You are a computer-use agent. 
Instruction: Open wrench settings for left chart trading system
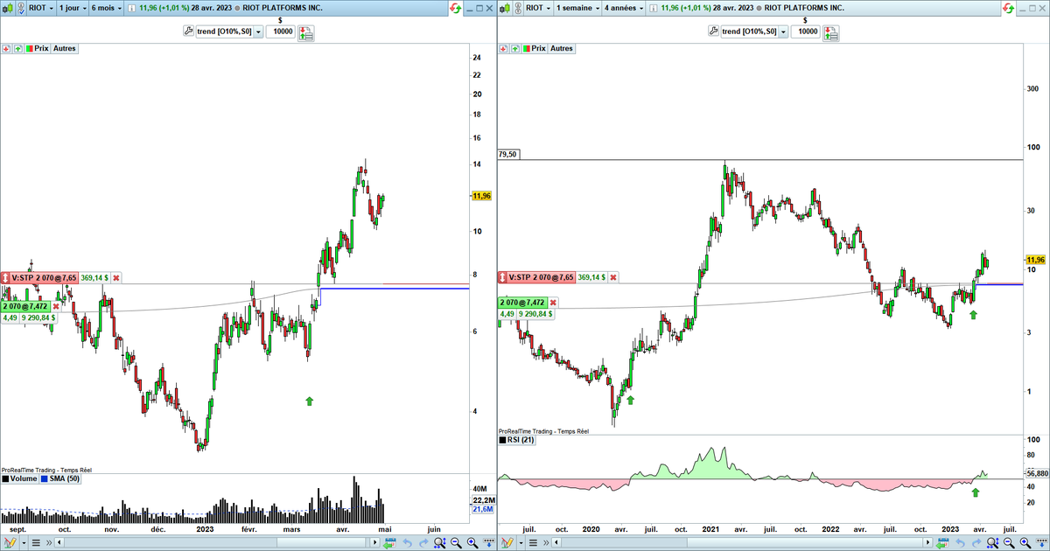pyautogui.click(x=188, y=31)
